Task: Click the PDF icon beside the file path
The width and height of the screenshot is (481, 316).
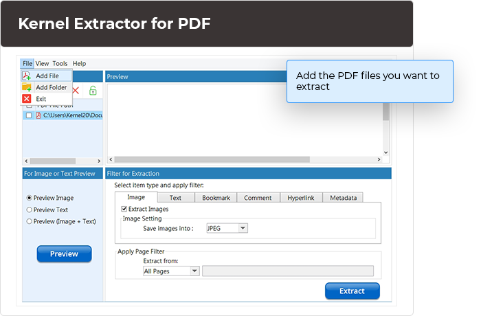Action: coord(38,115)
